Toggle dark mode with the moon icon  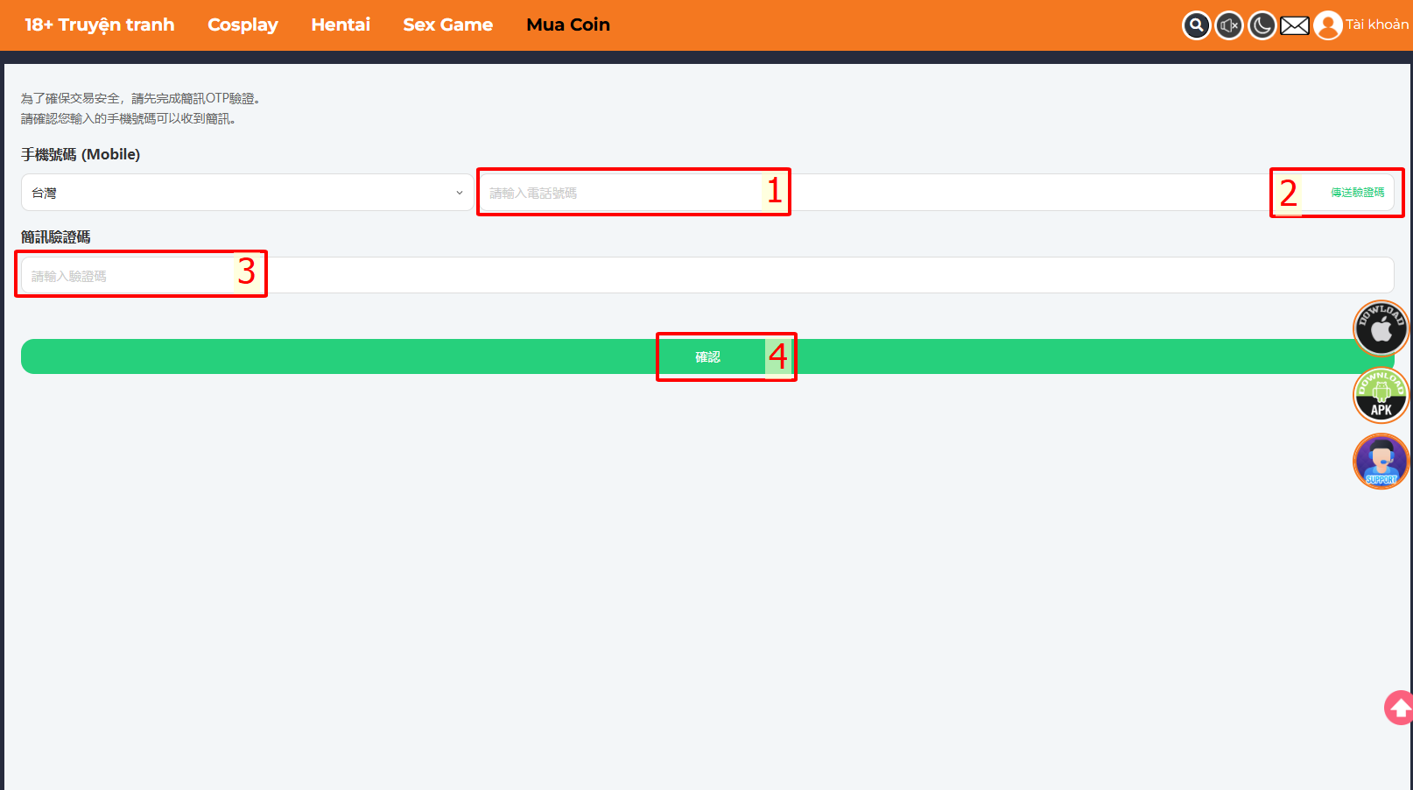[x=1262, y=25]
